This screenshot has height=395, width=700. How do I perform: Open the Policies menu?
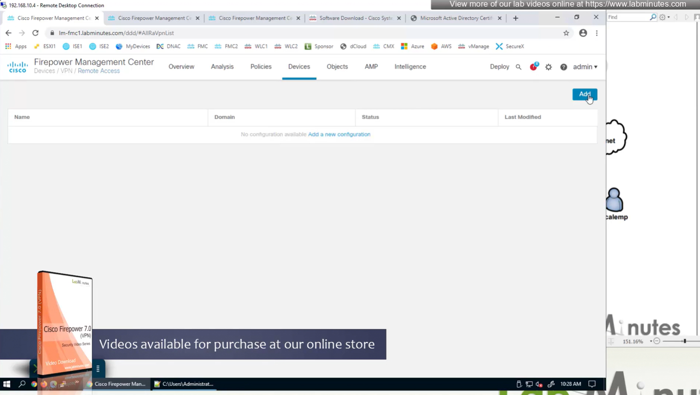[261, 66]
